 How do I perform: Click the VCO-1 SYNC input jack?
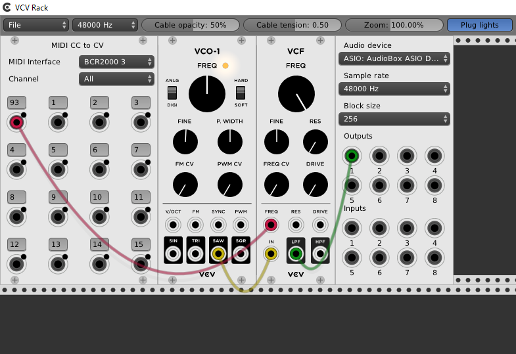click(x=218, y=225)
